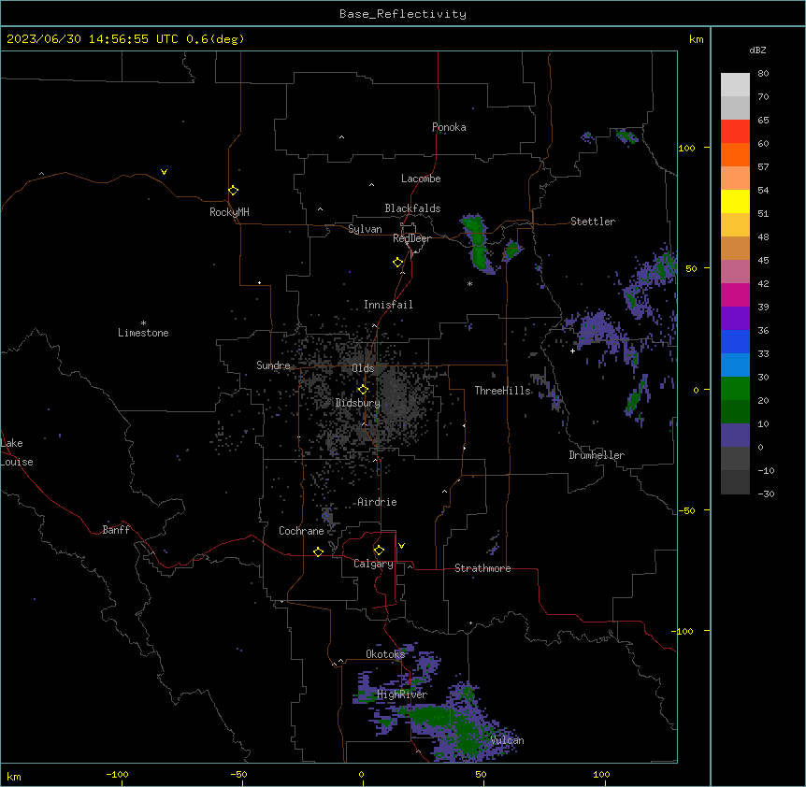
Task: Click the Vulcan label
Action: [508, 740]
